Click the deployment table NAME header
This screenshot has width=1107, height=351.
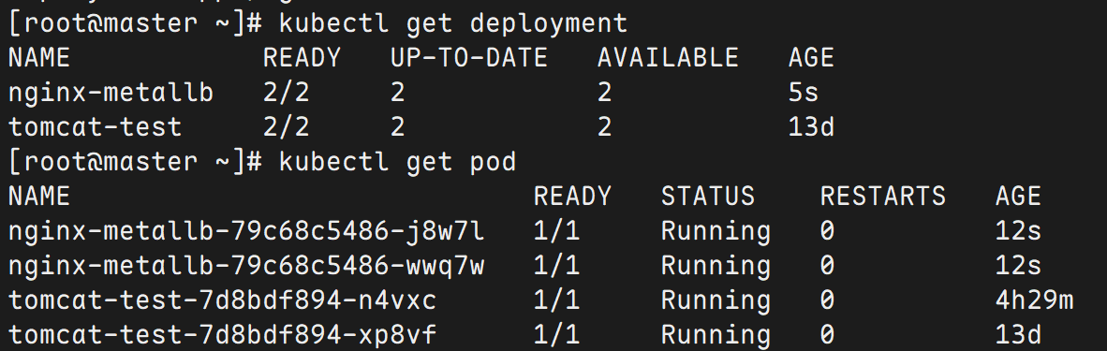[x=38, y=58]
